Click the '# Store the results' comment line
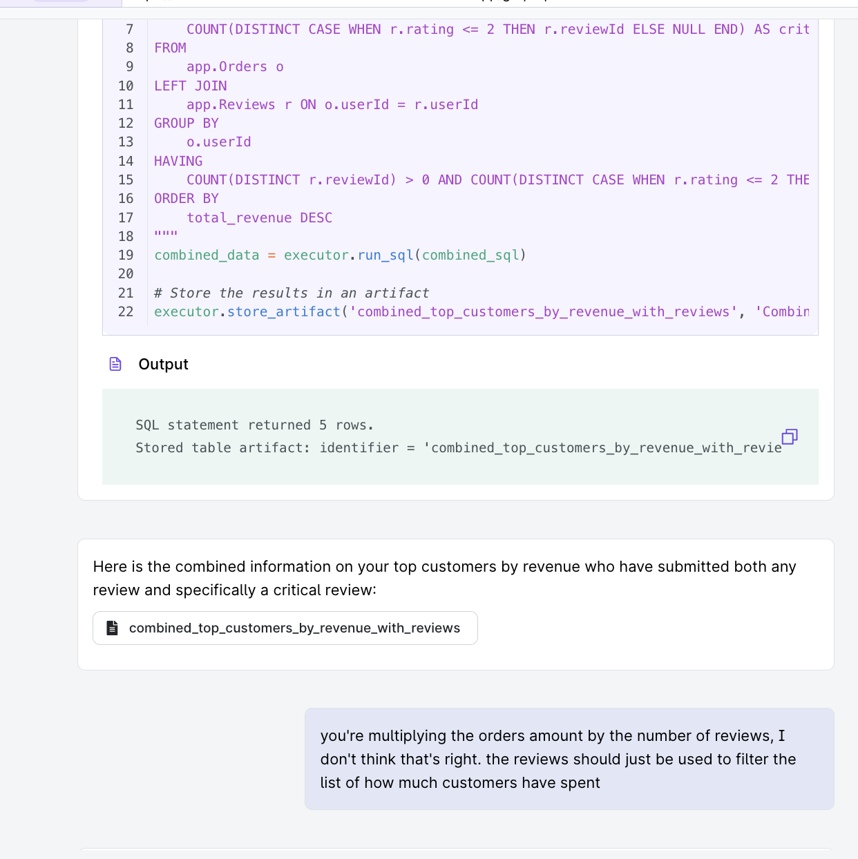The width and height of the screenshot is (858, 859). point(291,293)
